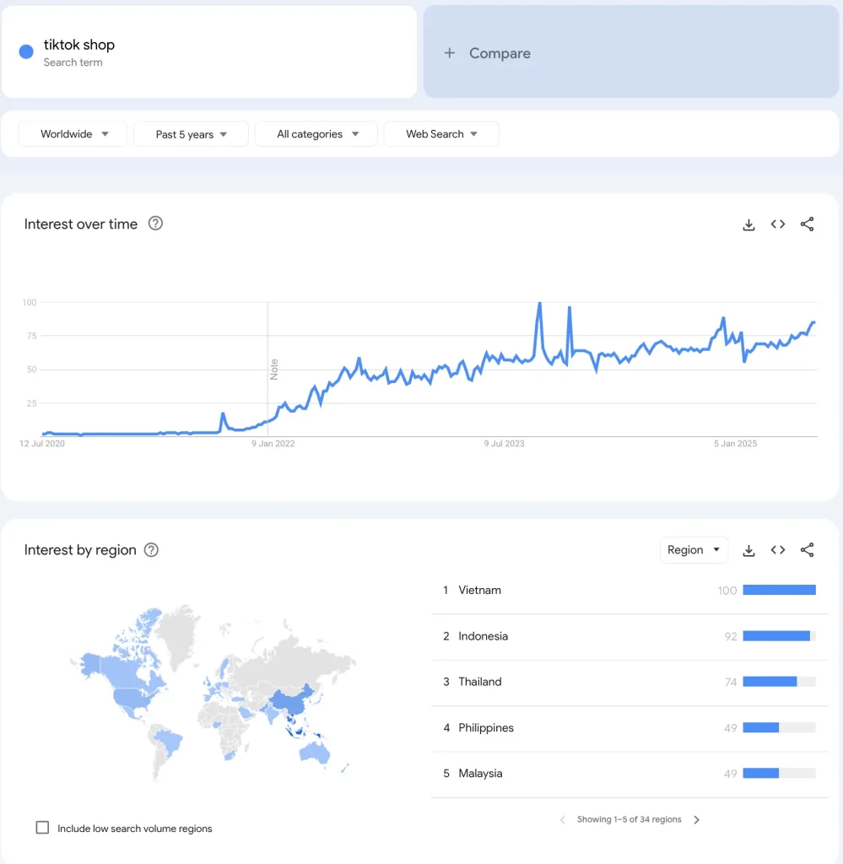
Task: Open help for Interest over time
Action: [155, 224]
